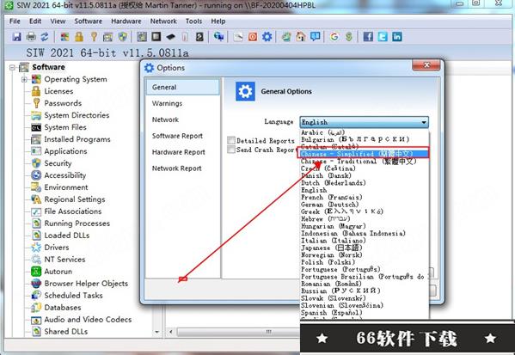
Task: Open the Software menu
Action: (88, 21)
